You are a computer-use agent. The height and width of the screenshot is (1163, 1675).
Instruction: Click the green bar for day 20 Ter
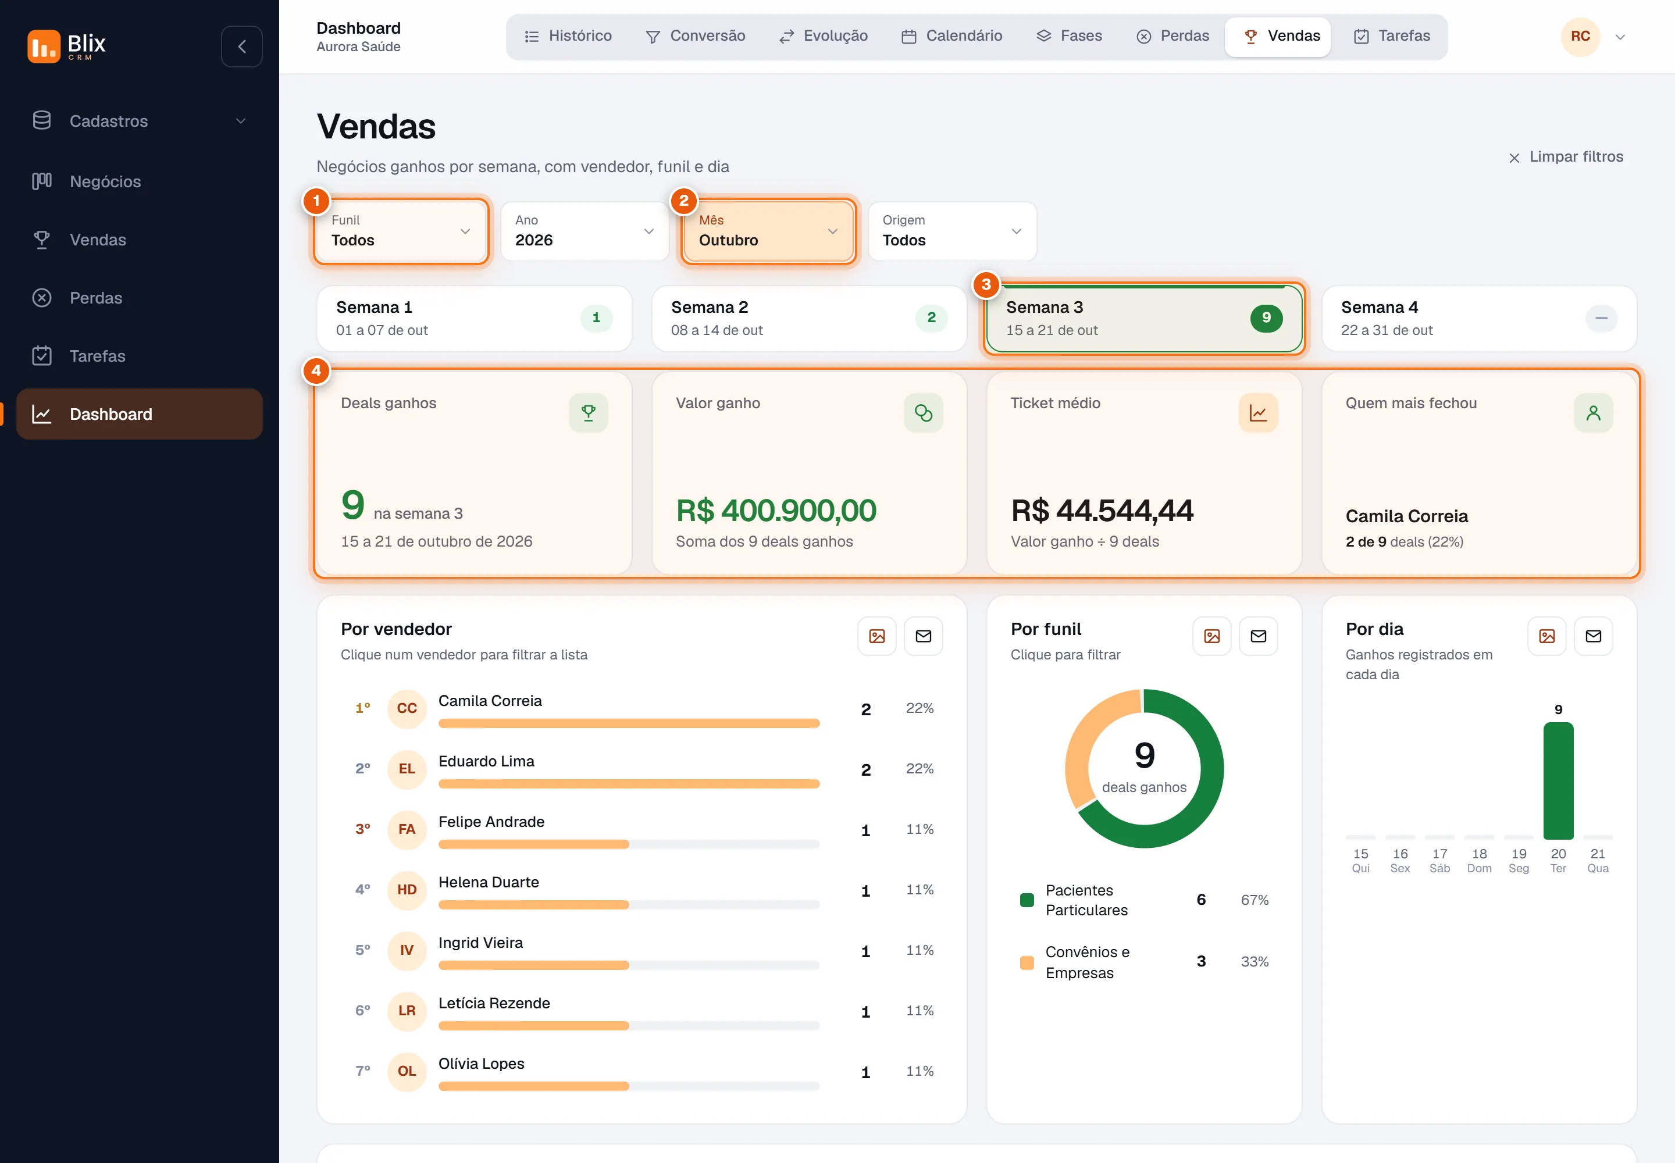[1558, 780]
